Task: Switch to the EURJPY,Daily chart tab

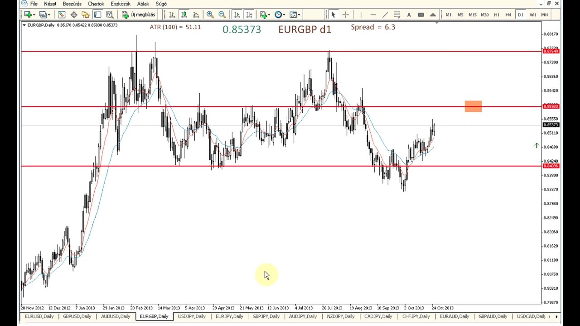Action: click(x=229, y=316)
